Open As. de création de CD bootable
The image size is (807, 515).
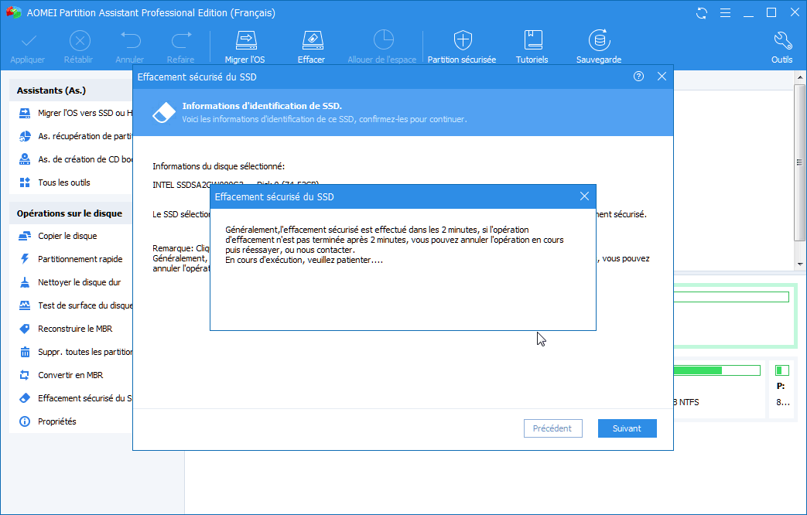coord(75,159)
